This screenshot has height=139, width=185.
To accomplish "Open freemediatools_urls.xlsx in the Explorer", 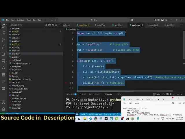I will 22,79.
